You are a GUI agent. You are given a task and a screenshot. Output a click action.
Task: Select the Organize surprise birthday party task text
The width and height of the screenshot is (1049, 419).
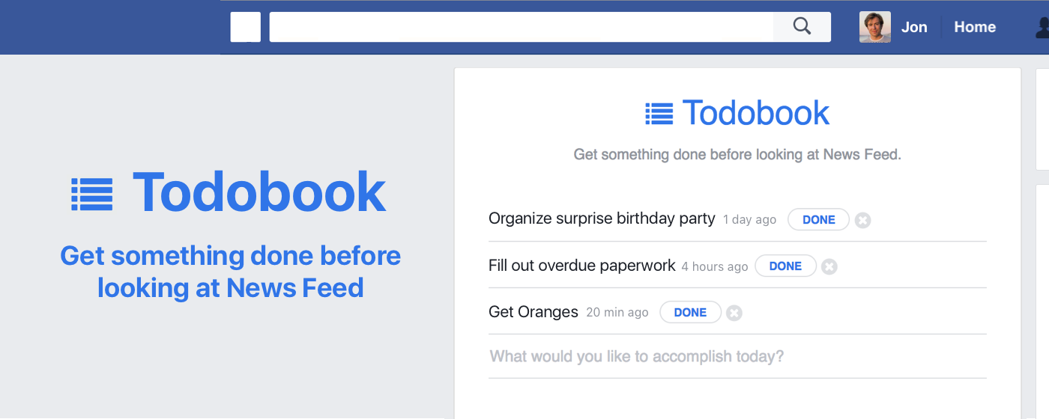pos(602,218)
